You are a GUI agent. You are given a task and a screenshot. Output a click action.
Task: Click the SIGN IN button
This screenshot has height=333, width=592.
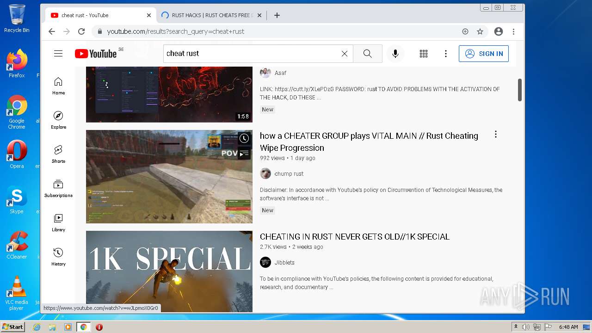pyautogui.click(x=484, y=54)
